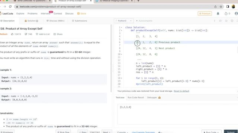Viewport: 238px width, 133px height.
Task: Upvote the problem with thumbs up icon
Action: [x=12, y=34]
